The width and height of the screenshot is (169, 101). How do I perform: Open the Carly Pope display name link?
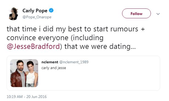[x=35, y=11]
